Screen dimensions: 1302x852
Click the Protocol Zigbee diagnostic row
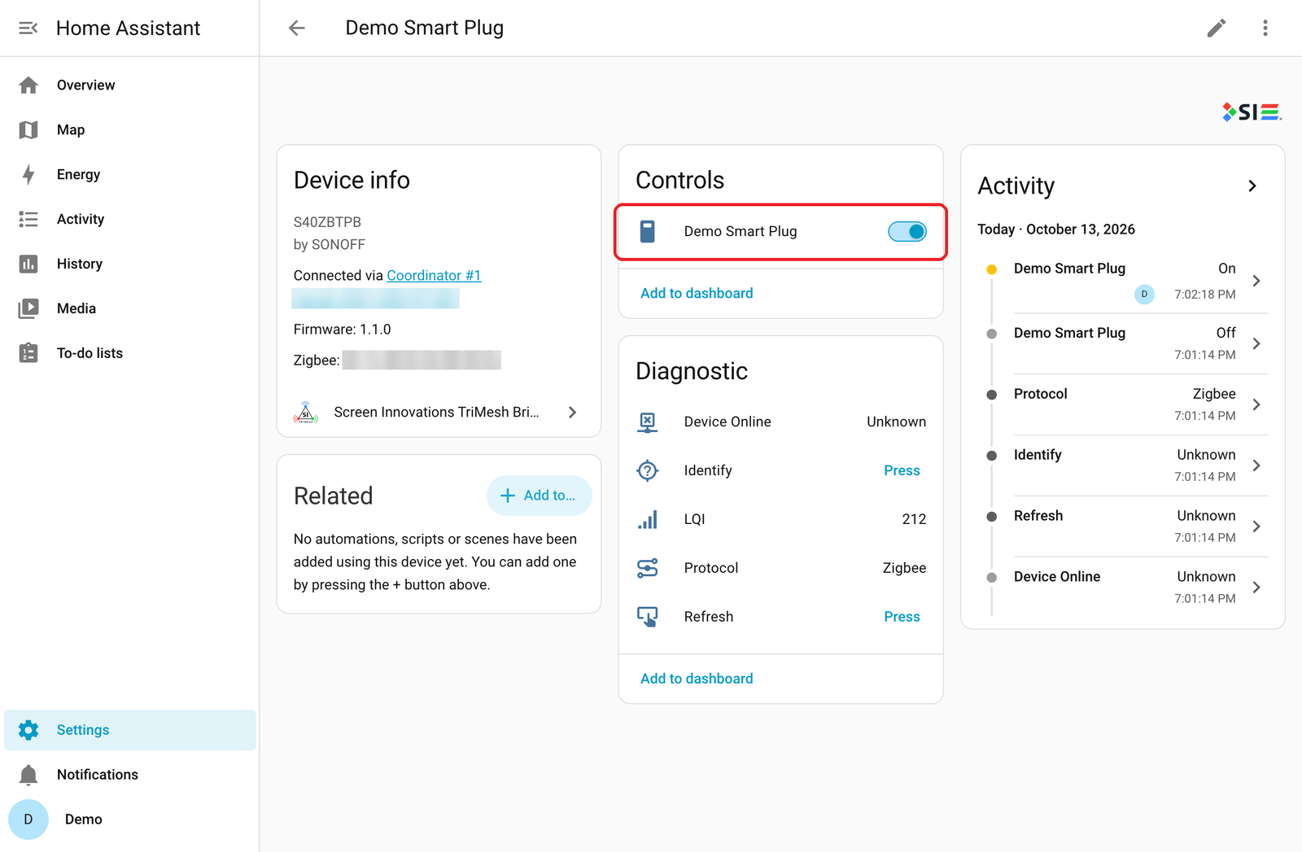(781, 569)
